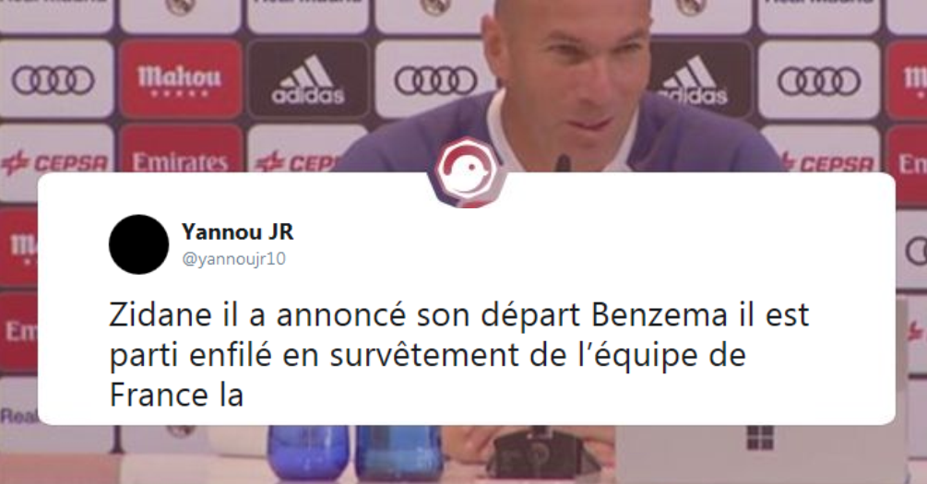This screenshot has width=927, height=484.
Task: Click the CEPSA logo on right side
Action: click(826, 162)
